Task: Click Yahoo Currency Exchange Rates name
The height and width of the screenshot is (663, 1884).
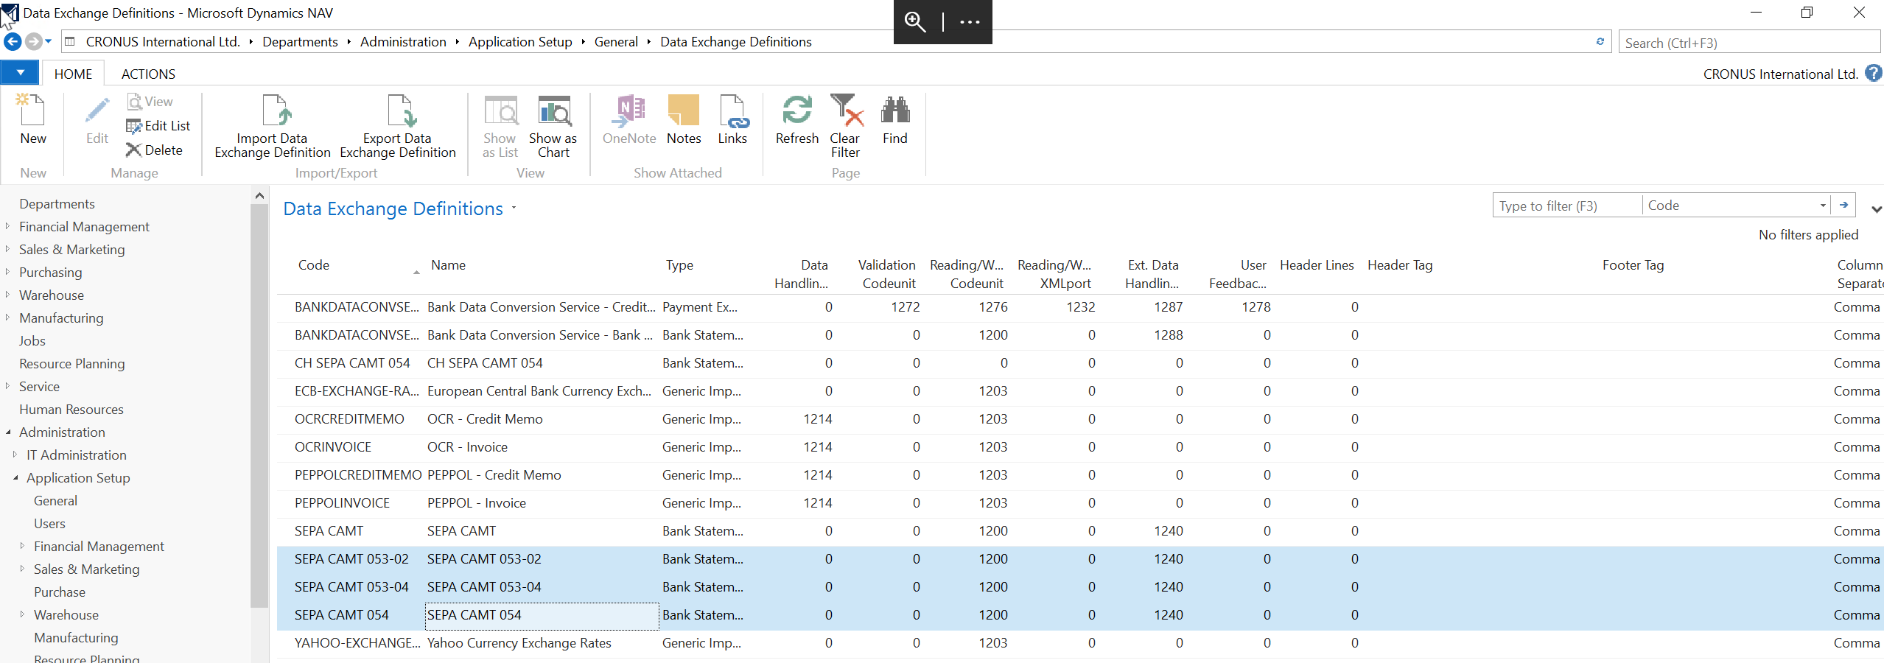Action: 519,643
